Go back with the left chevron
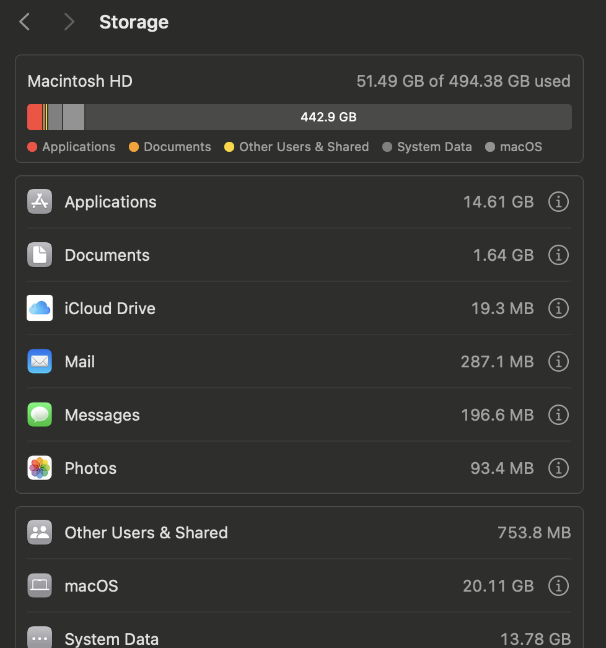 pyautogui.click(x=25, y=22)
